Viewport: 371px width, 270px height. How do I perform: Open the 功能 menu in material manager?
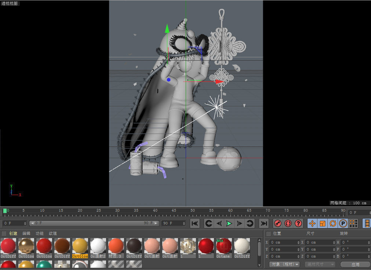[x=40, y=233]
